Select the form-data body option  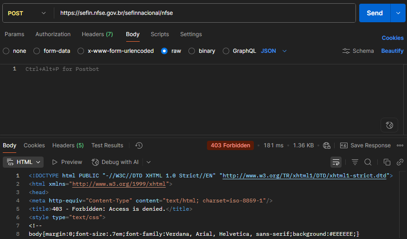point(37,51)
